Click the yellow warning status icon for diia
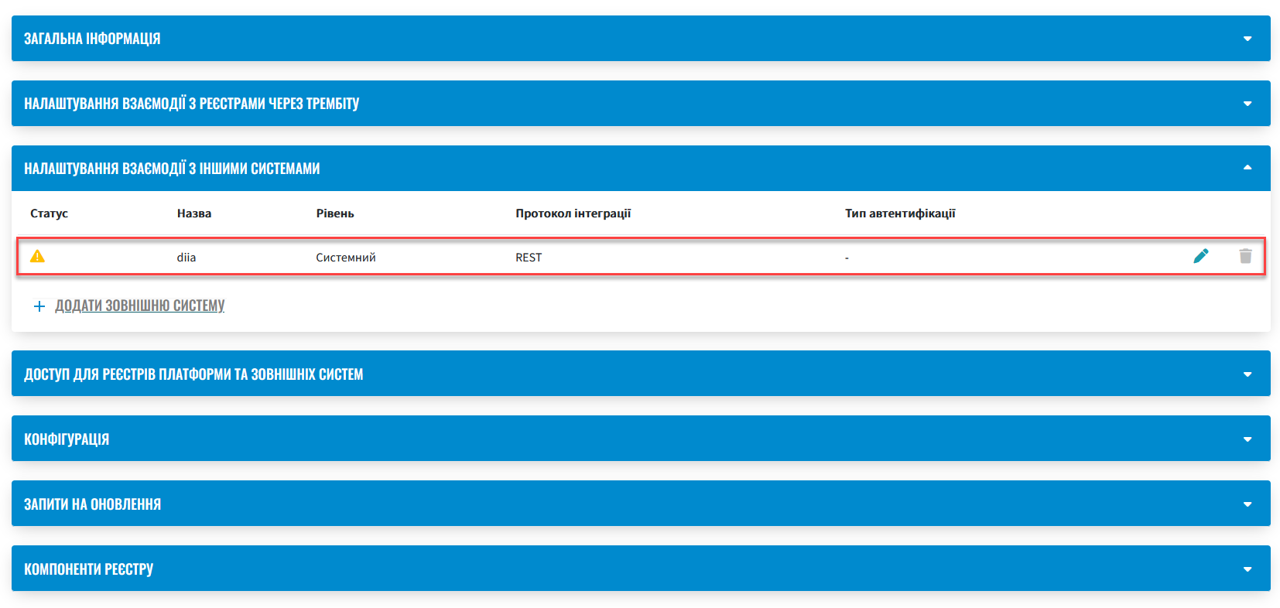The height and width of the screenshot is (608, 1280). (37, 256)
